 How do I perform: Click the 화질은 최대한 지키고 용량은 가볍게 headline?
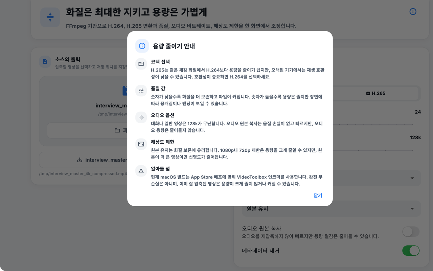click(x=136, y=12)
